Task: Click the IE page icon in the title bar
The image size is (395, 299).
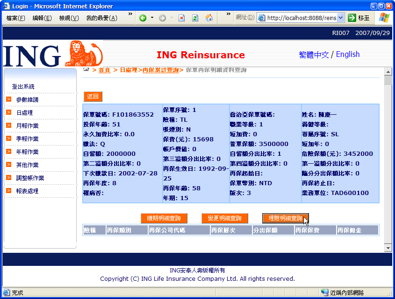Action: pyautogui.click(x=6, y=6)
